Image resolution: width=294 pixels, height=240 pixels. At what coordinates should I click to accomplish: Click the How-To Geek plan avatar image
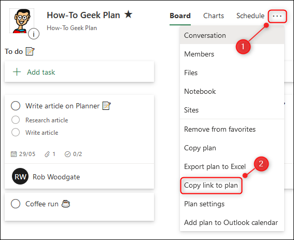tap(22, 21)
